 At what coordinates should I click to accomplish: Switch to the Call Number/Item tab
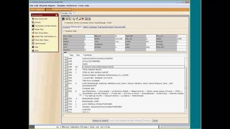106,27
